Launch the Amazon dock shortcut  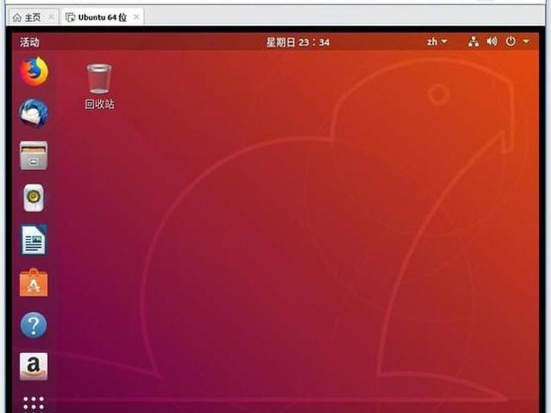click(x=34, y=367)
